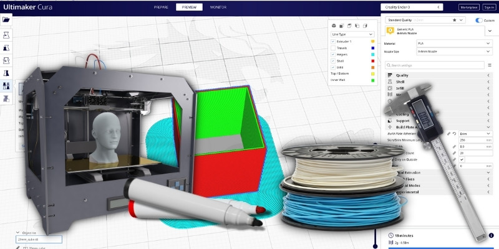Toggle the Custom settings switch
499x249 pixels.
pyautogui.click(x=479, y=20)
